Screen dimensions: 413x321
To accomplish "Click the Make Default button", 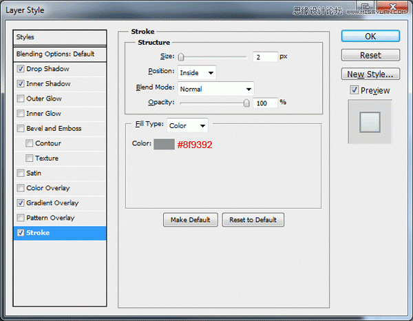I will [x=191, y=220].
